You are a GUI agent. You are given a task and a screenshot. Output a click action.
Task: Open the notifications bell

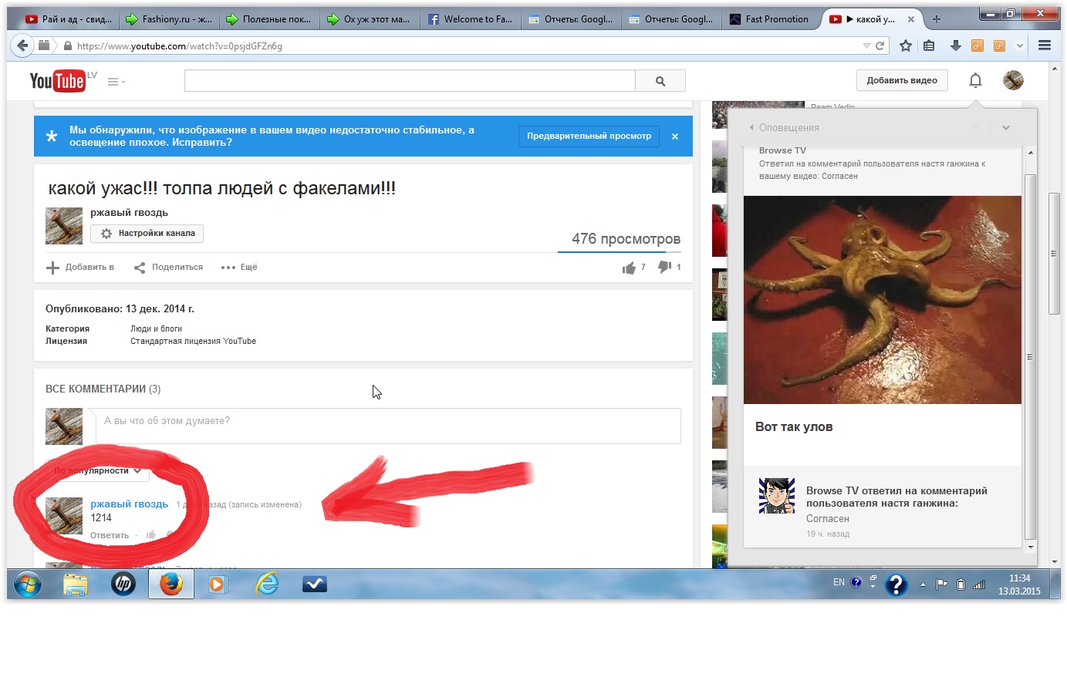click(975, 80)
